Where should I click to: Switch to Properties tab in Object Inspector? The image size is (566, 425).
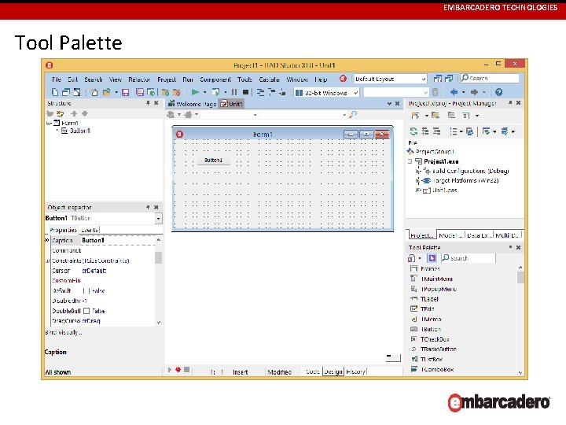pos(63,230)
